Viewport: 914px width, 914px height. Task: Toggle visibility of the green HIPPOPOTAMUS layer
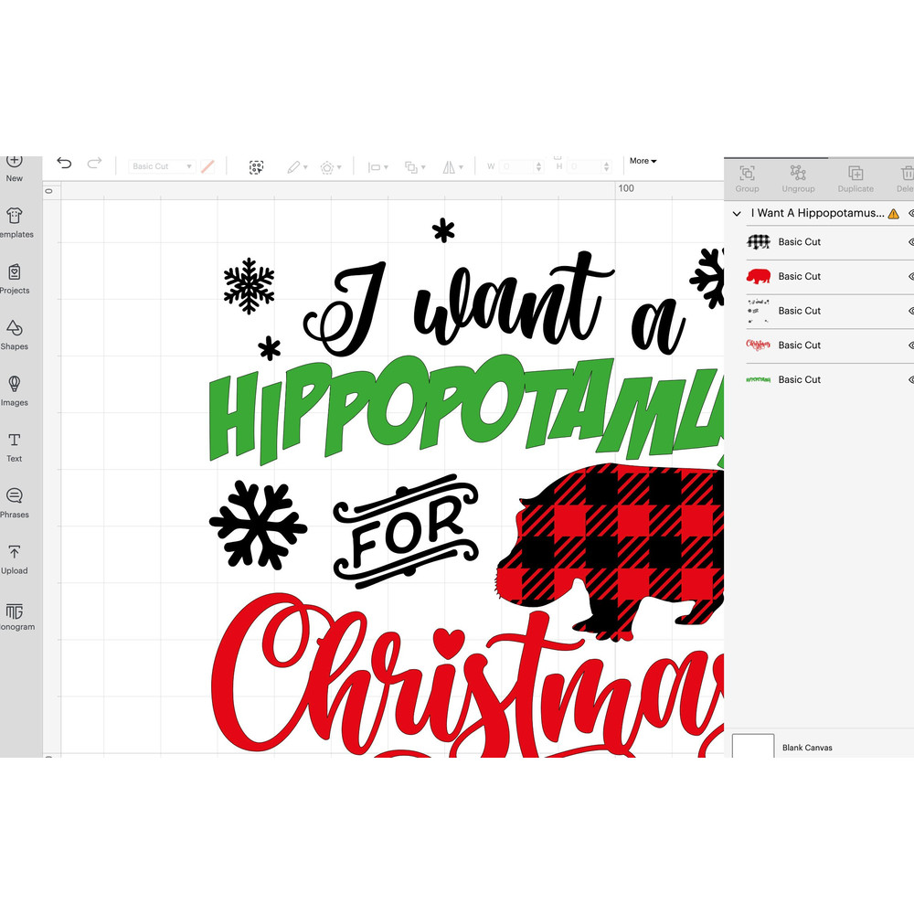[x=909, y=379]
